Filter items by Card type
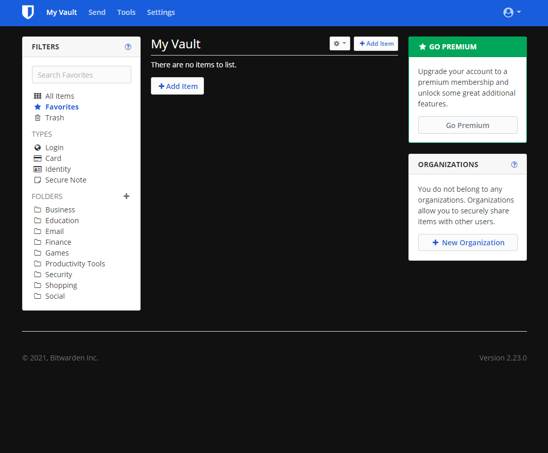The width and height of the screenshot is (548, 453). tap(52, 158)
